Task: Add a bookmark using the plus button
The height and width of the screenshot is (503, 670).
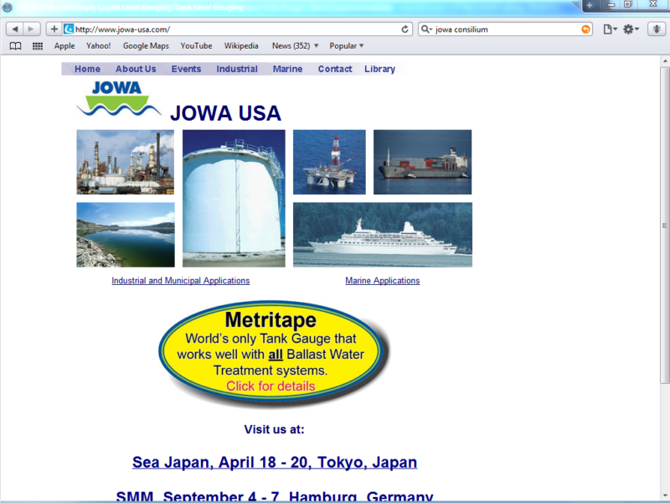Action: 54,29
